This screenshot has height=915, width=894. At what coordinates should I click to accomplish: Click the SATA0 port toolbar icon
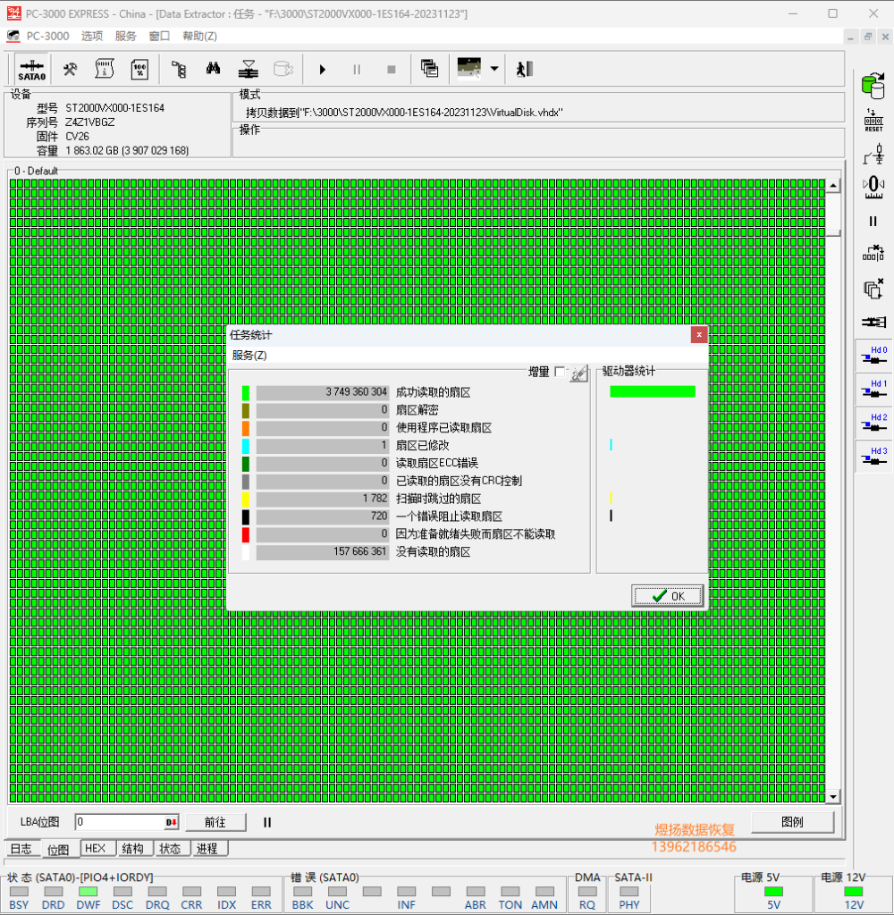point(31,70)
